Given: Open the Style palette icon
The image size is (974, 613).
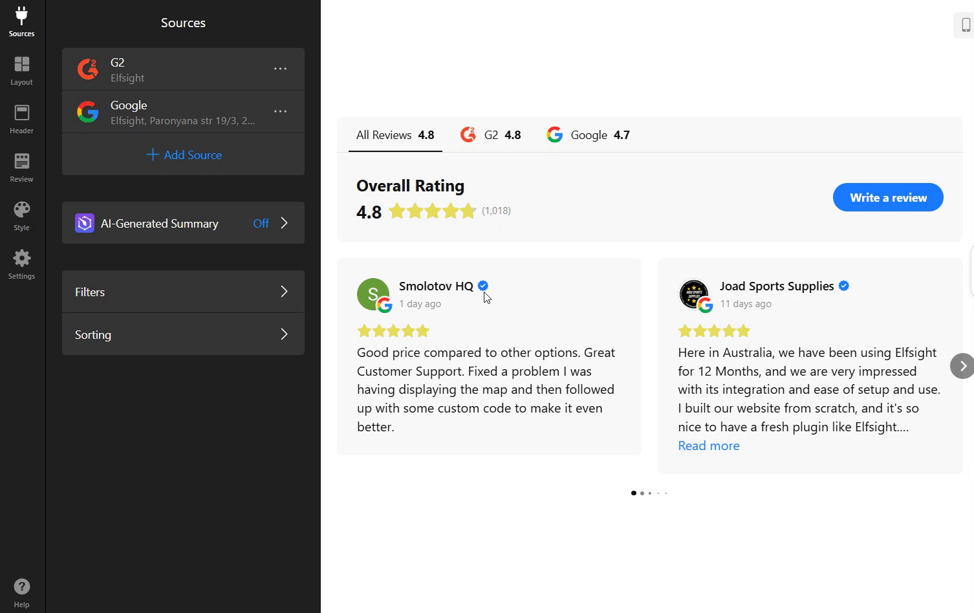Looking at the screenshot, I should pyautogui.click(x=21, y=216).
